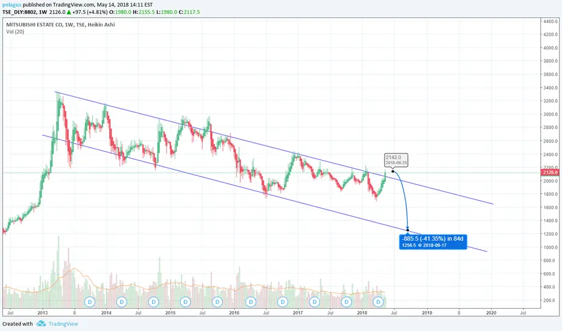Click the 1800.0 price axis label

pyautogui.click(x=550, y=194)
